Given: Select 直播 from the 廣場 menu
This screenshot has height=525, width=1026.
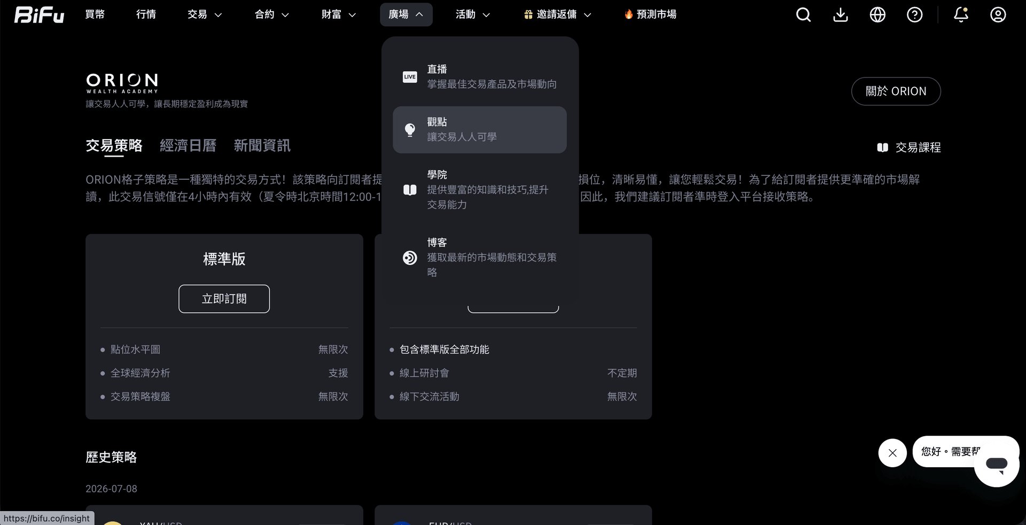Looking at the screenshot, I should 480,77.
